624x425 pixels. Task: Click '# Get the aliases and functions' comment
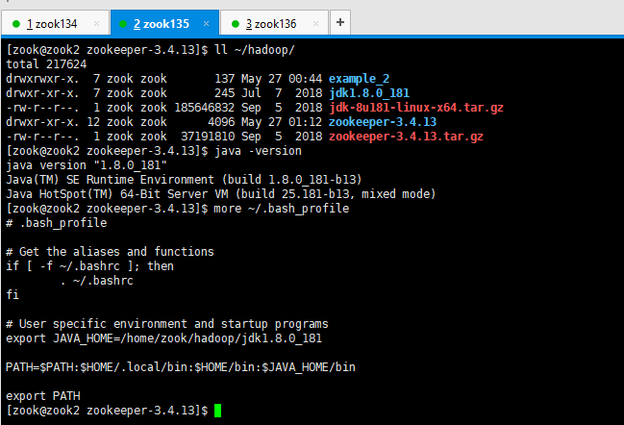click(110, 252)
